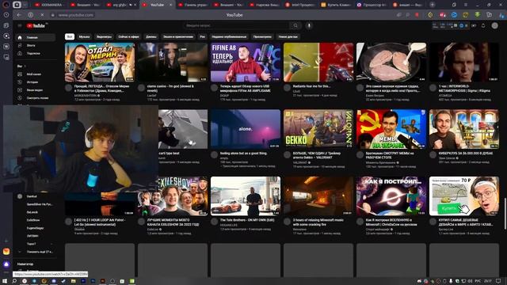Open the browser menu lines icon
The image size is (507, 285).
coord(466,5)
